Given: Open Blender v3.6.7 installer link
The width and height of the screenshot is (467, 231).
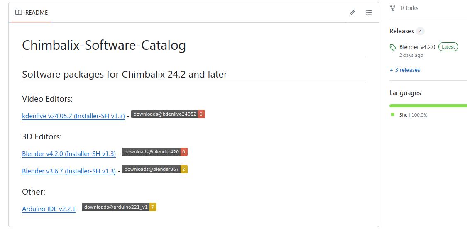Looking at the screenshot, I should click(x=69, y=171).
